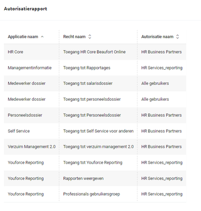Image resolution: width=201 pixels, height=211 pixels.
Task: Sort by the Autorisatie naam column header
Action: coord(157,37)
